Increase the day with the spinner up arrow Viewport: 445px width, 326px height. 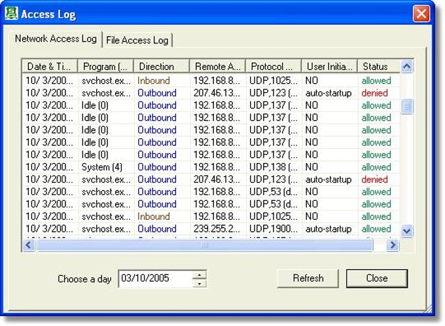[200, 274]
